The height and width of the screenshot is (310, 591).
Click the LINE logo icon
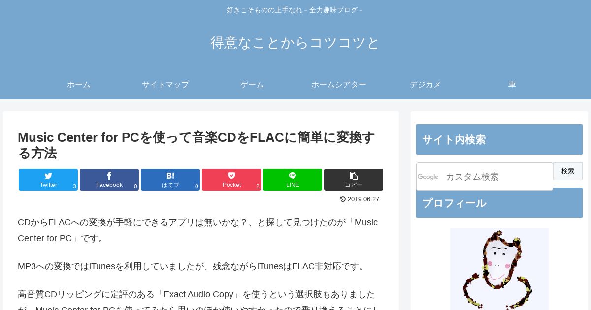click(293, 175)
